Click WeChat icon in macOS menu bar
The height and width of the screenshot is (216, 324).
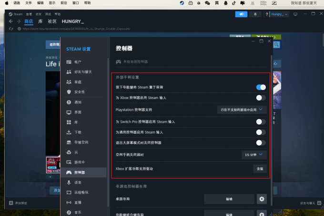(x=207, y=3)
